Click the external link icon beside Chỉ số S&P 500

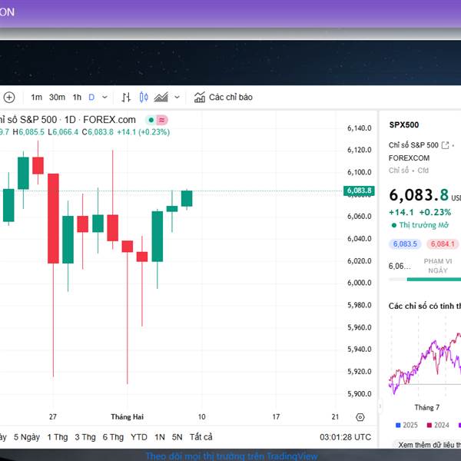click(446, 145)
